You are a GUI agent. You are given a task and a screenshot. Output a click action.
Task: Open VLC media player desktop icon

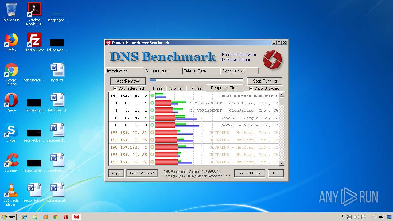(x=11, y=195)
